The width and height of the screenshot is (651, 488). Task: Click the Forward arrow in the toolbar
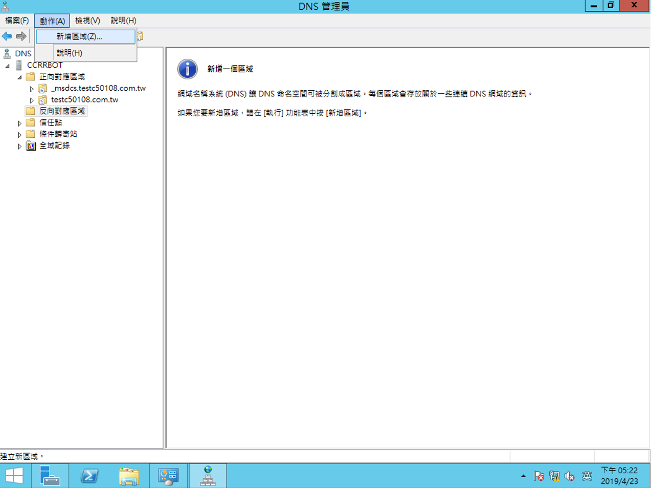(x=21, y=36)
